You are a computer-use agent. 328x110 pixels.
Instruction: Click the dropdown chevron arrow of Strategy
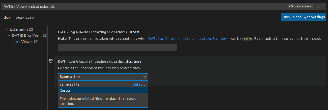click(144, 77)
